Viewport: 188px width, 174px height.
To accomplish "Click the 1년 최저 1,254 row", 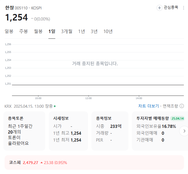I will [67, 140].
